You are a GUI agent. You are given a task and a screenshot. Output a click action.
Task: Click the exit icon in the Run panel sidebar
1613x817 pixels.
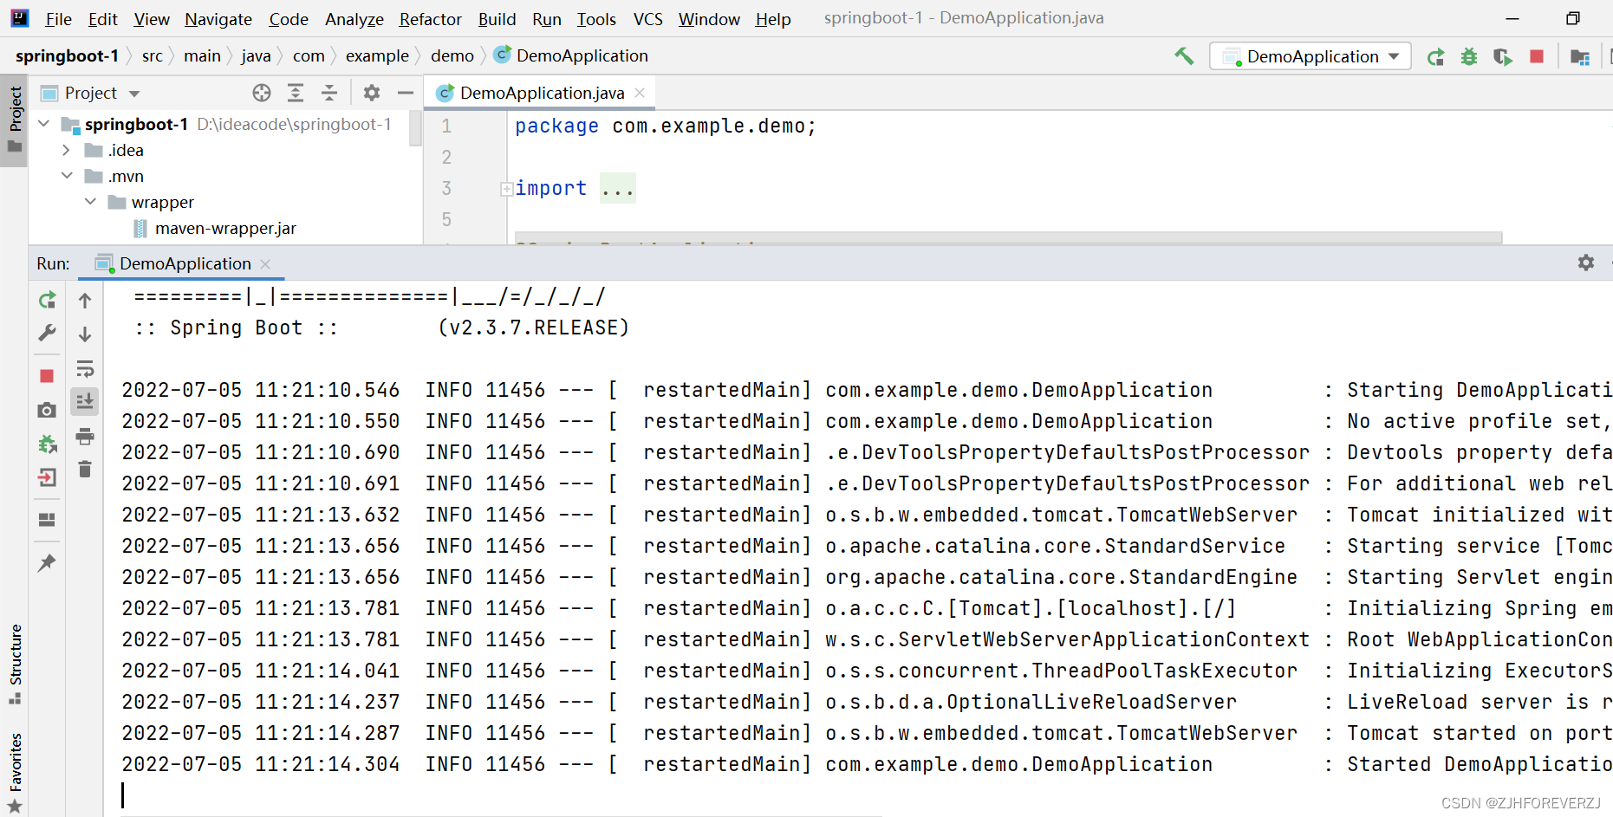(x=48, y=477)
